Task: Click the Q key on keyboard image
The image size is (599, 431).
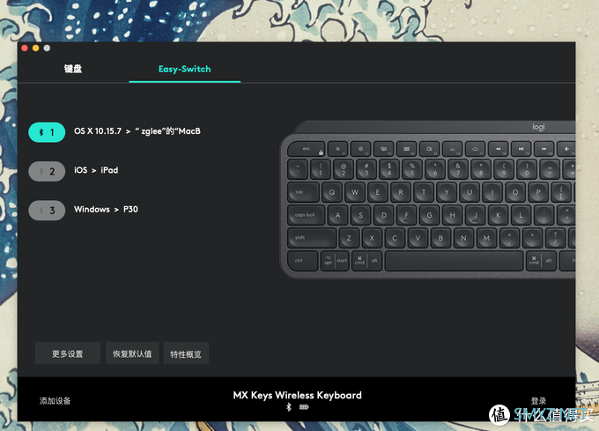Action: [x=332, y=192]
